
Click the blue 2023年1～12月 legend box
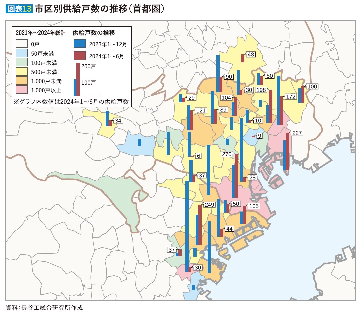79,44
